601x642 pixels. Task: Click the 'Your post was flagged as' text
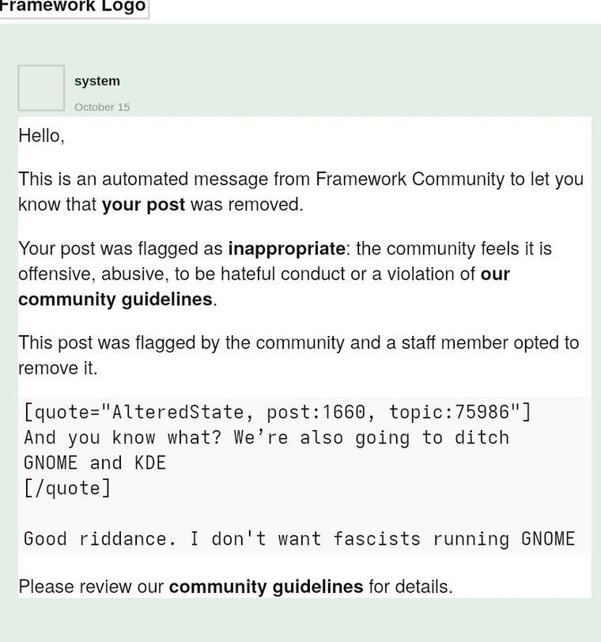click(120, 248)
